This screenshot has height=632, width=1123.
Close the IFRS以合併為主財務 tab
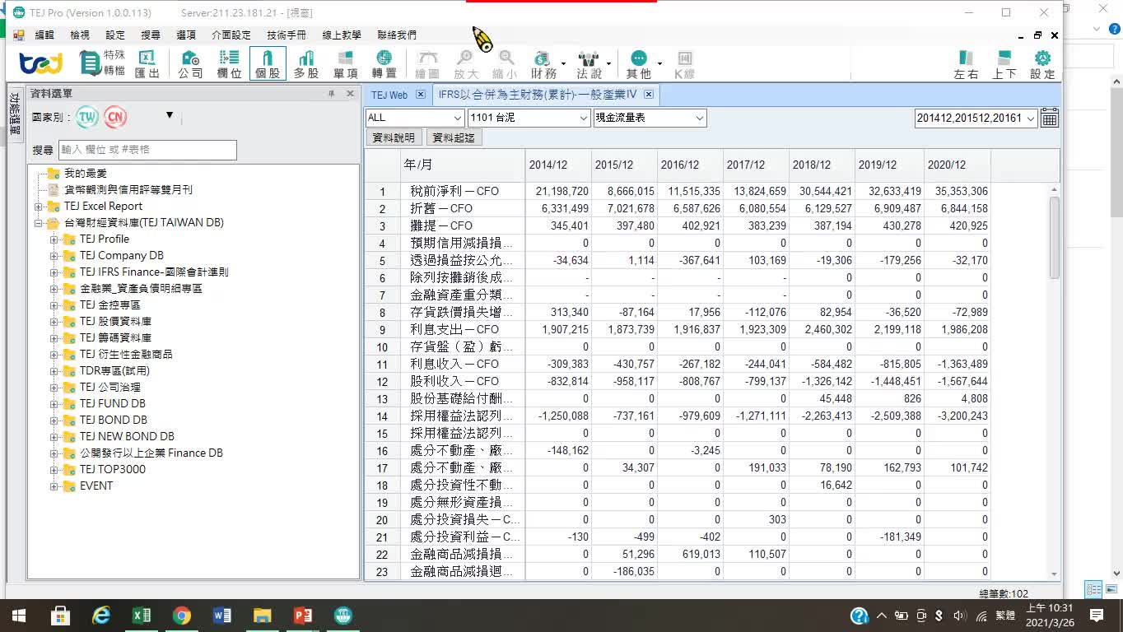pos(649,95)
